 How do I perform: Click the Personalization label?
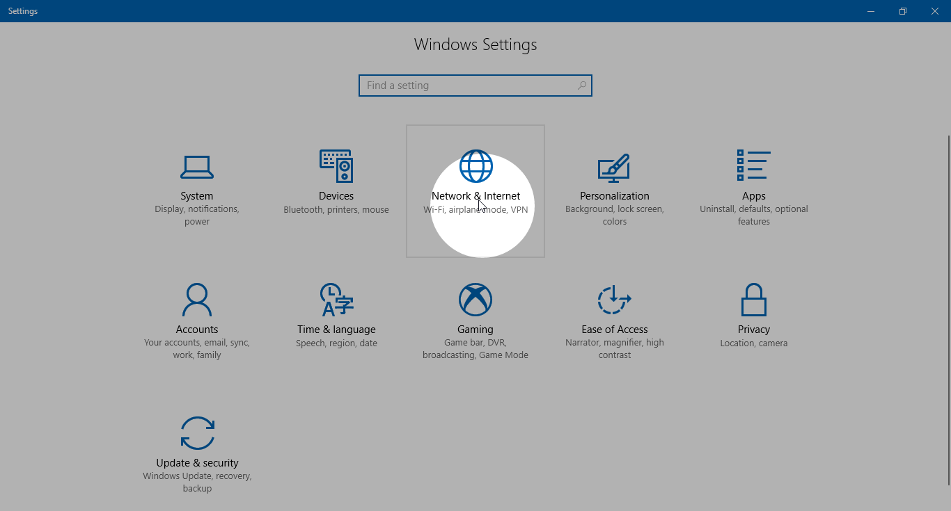point(615,196)
